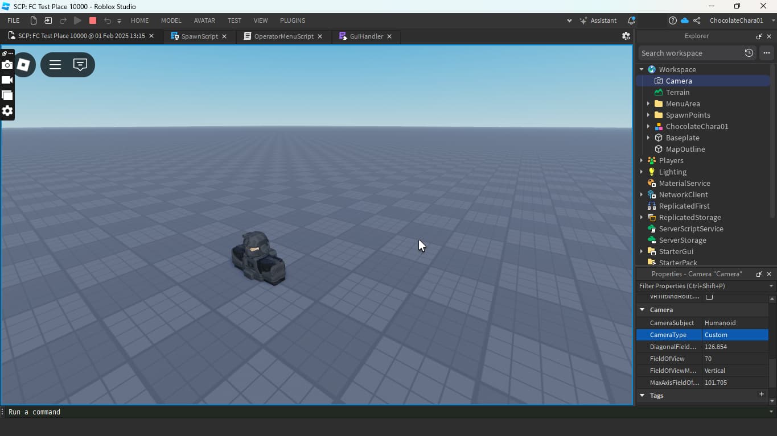The width and height of the screenshot is (777, 436).
Task: Add a tag with the plus button
Action: pyautogui.click(x=762, y=394)
